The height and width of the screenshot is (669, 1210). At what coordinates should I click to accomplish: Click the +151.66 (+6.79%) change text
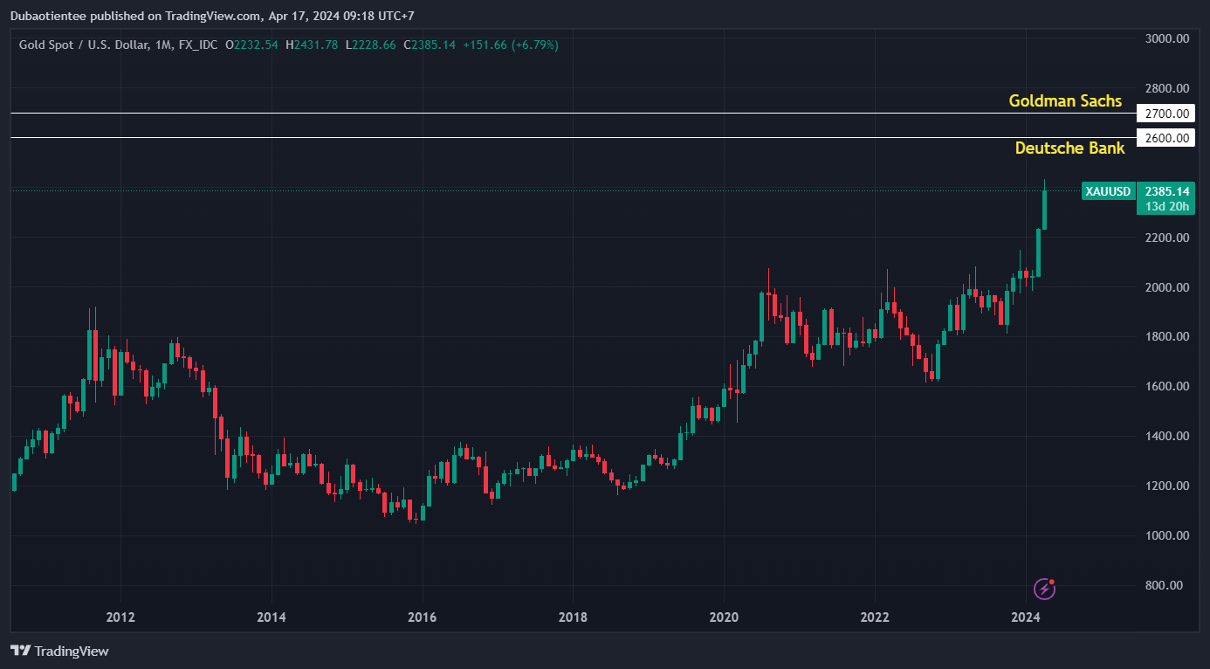pos(511,45)
